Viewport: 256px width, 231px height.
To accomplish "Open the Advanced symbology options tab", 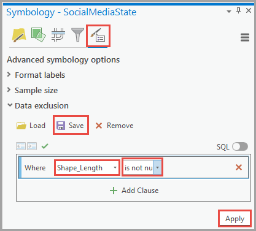I will coord(98,36).
